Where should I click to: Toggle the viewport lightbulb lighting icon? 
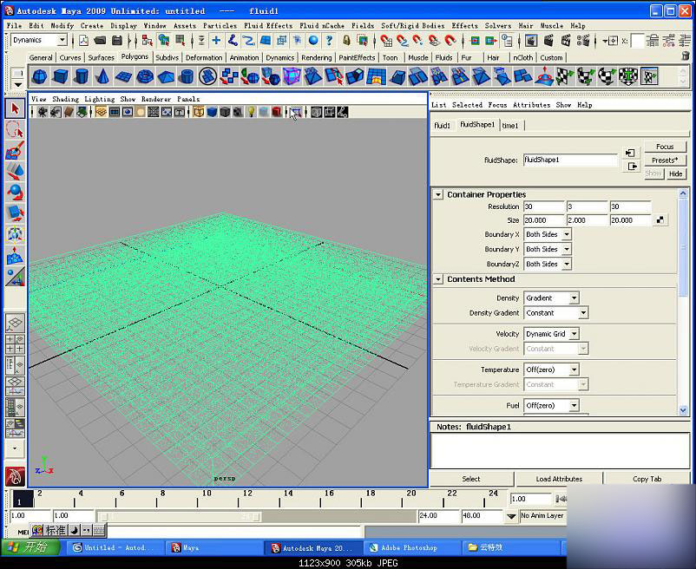pyautogui.click(x=251, y=112)
